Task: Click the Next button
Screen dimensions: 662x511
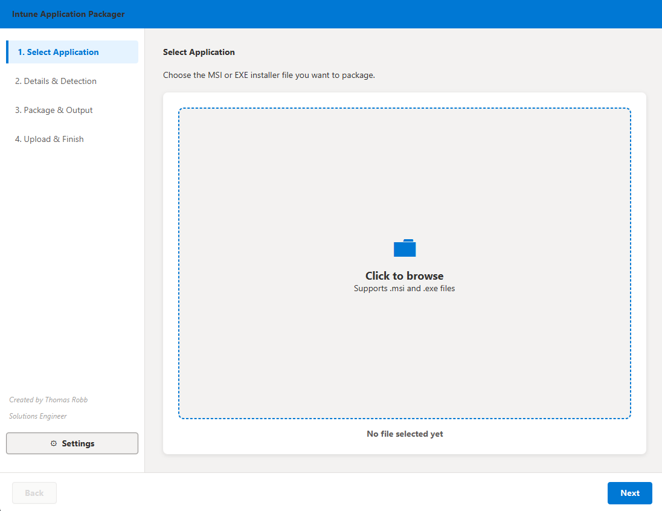Action: pyautogui.click(x=629, y=493)
